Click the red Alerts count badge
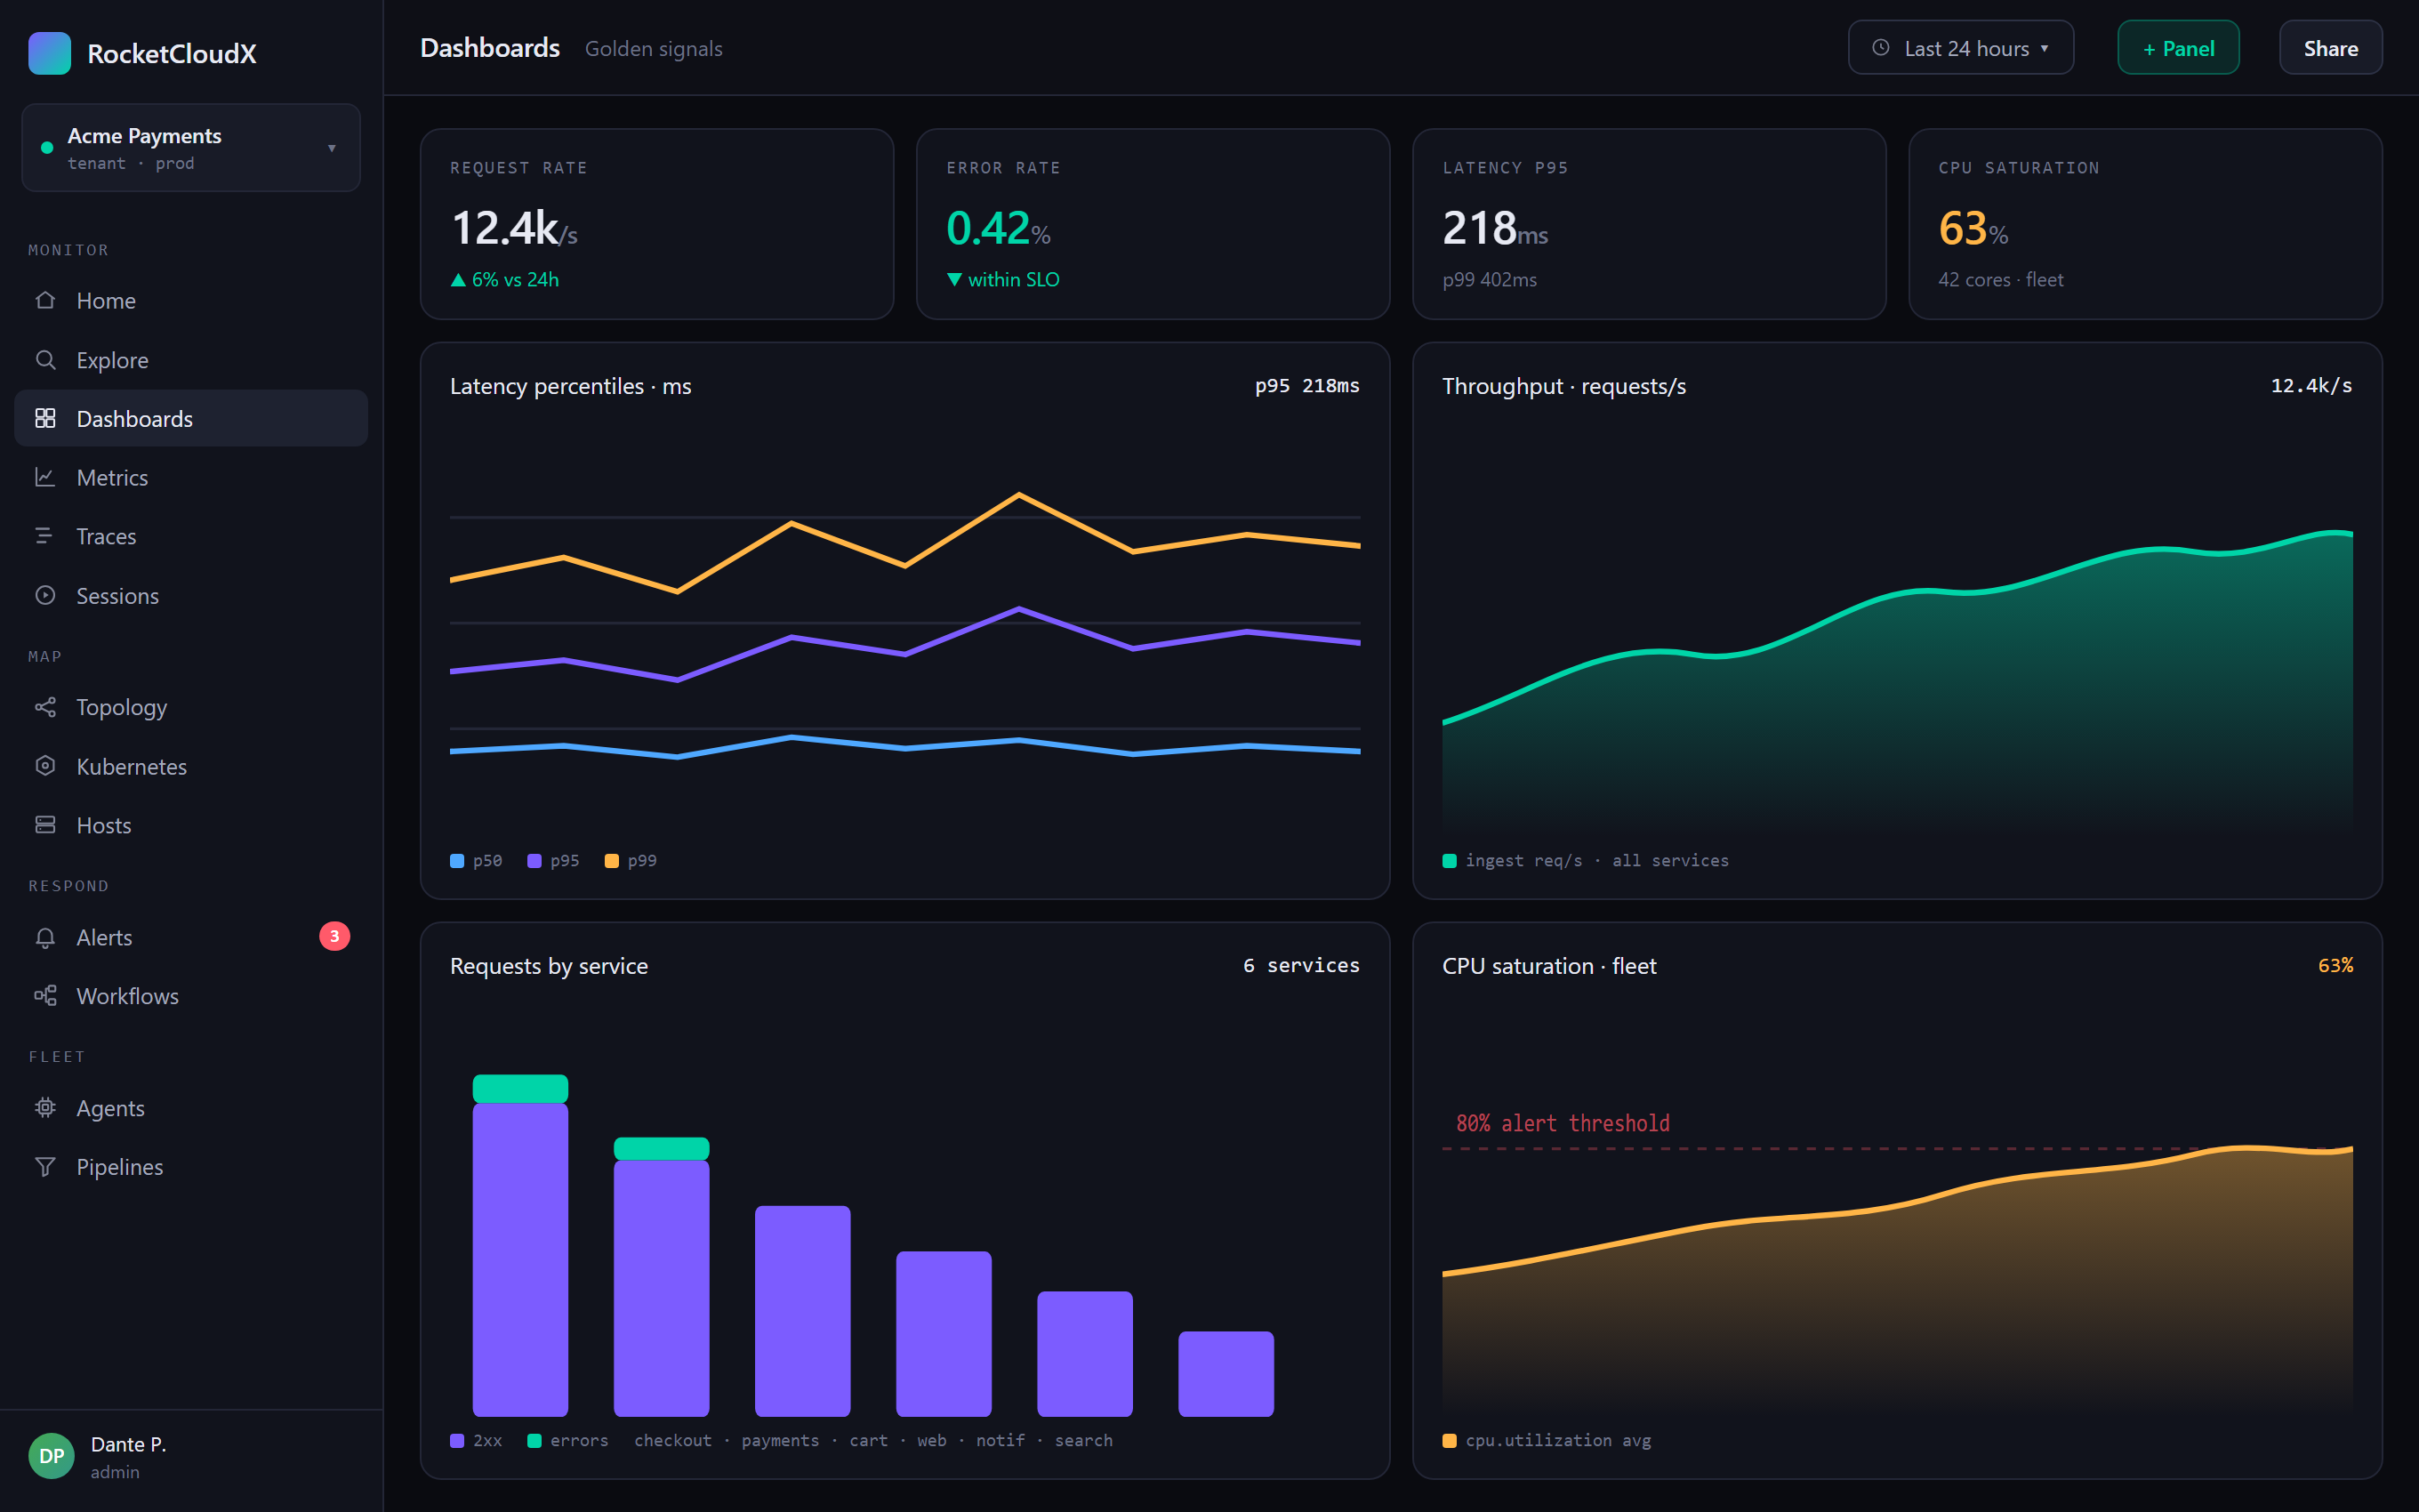The image size is (2419, 1512). click(x=334, y=936)
